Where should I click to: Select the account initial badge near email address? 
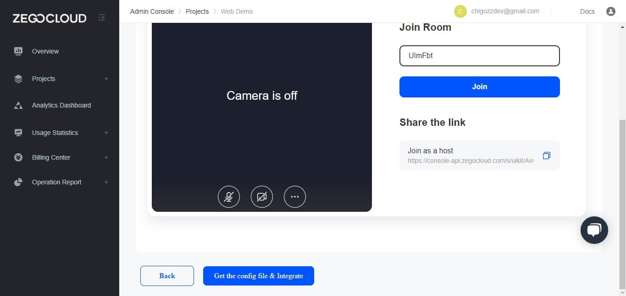coord(460,11)
